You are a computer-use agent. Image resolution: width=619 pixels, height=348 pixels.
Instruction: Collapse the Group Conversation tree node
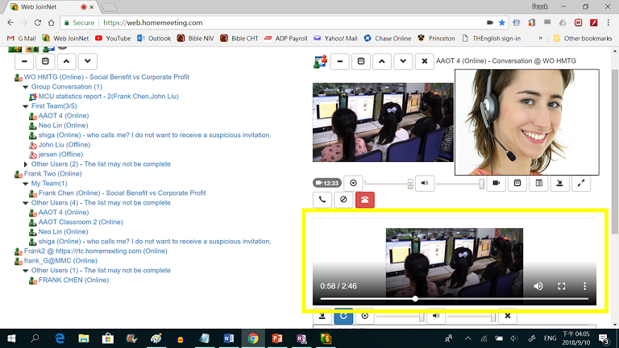tap(26, 87)
